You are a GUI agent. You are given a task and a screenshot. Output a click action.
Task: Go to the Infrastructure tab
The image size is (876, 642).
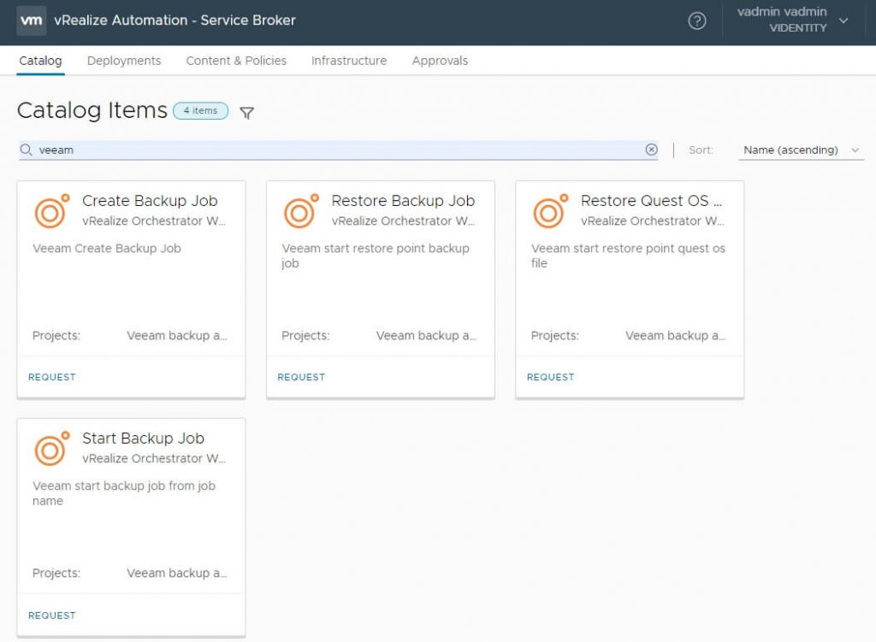(349, 61)
